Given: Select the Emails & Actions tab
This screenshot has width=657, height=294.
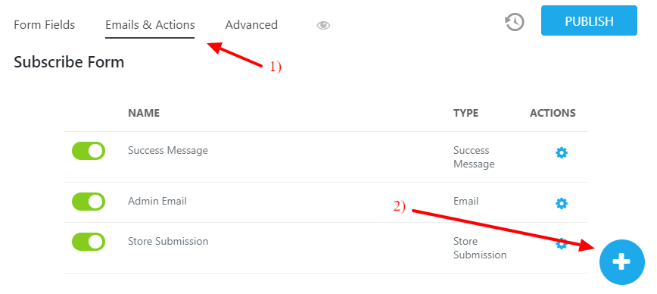Looking at the screenshot, I should coord(150,25).
